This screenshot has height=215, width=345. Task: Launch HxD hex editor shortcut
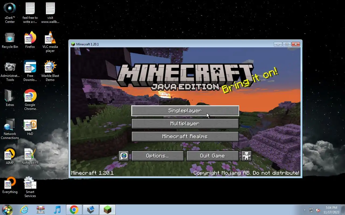tap(30, 127)
